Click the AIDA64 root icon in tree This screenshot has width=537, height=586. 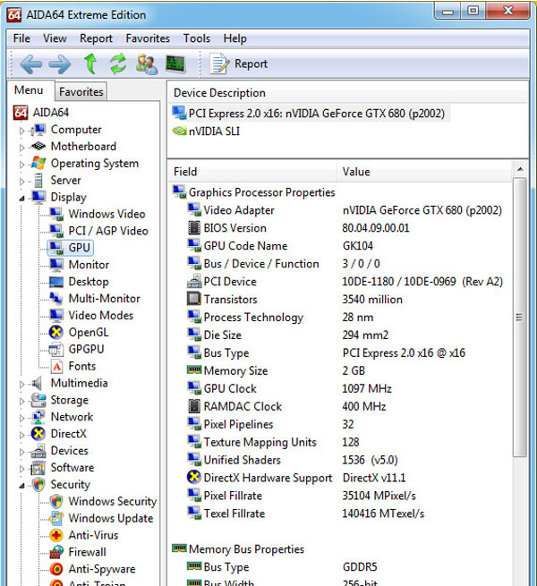[x=21, y=113]
